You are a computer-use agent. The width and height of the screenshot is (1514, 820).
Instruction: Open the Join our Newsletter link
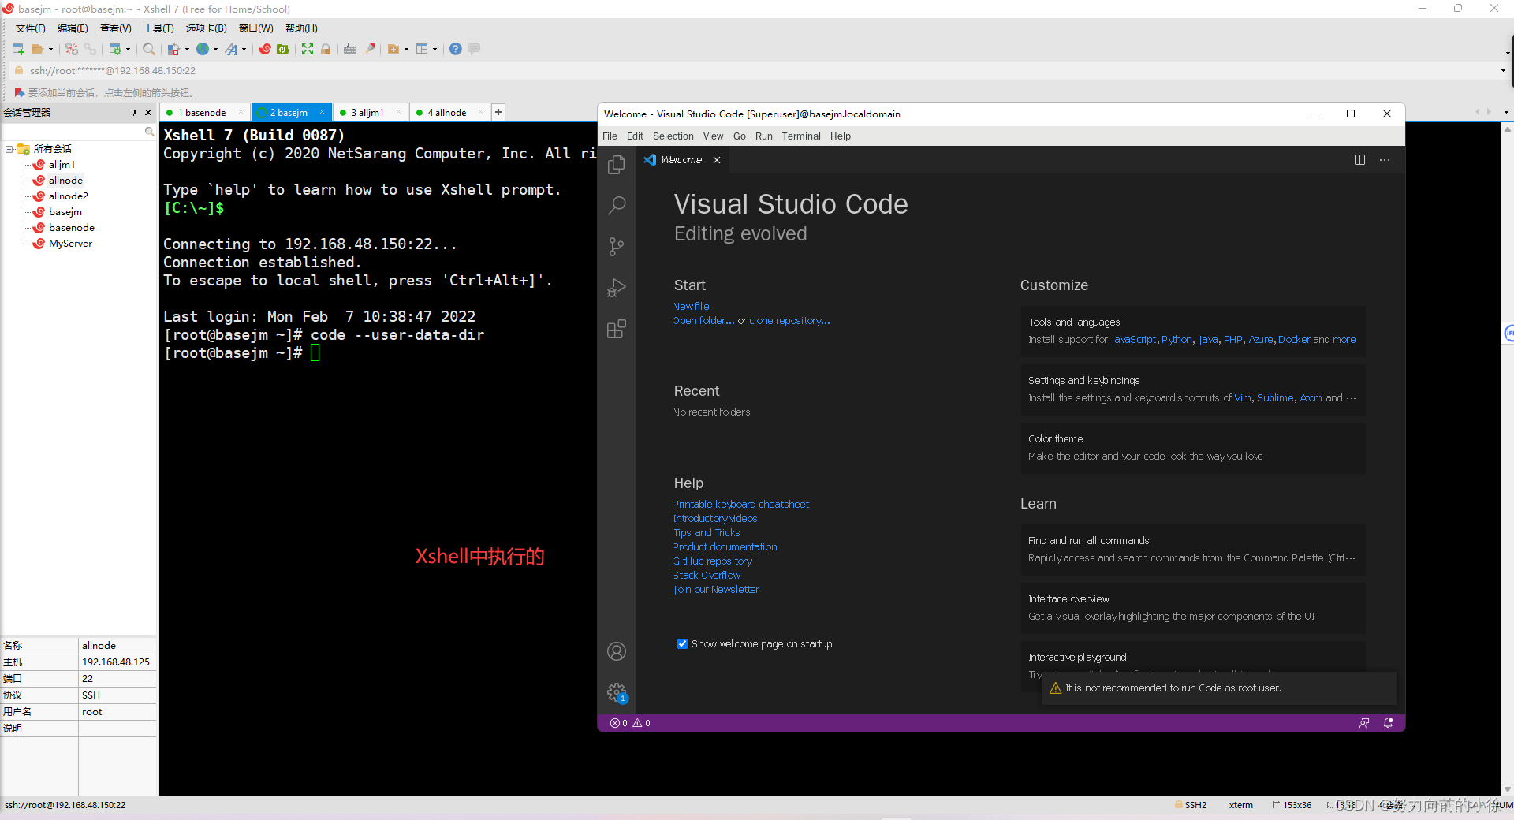(x=717, y=589)
